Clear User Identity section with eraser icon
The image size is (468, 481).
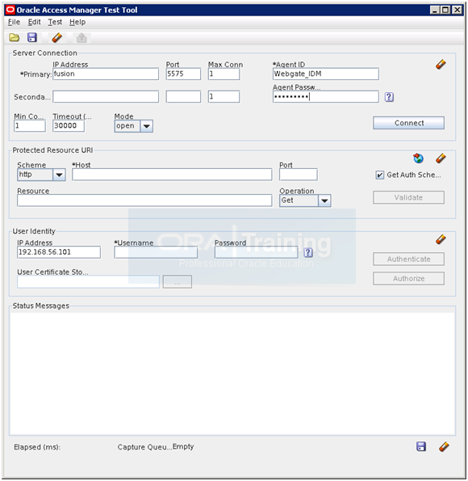441,239
